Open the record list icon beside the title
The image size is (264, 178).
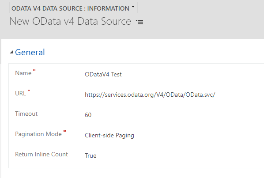pos(140,22)
